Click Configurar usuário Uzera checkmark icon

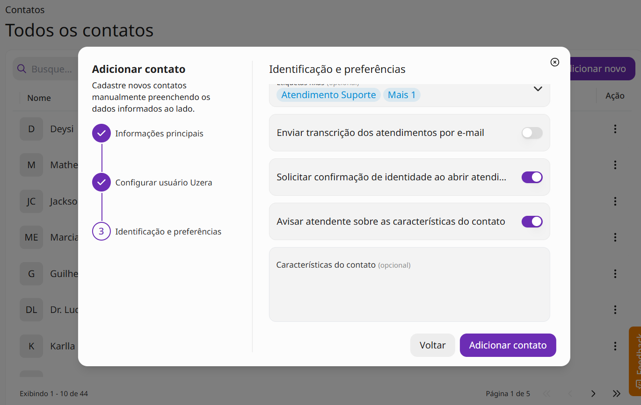coord(102,182)
